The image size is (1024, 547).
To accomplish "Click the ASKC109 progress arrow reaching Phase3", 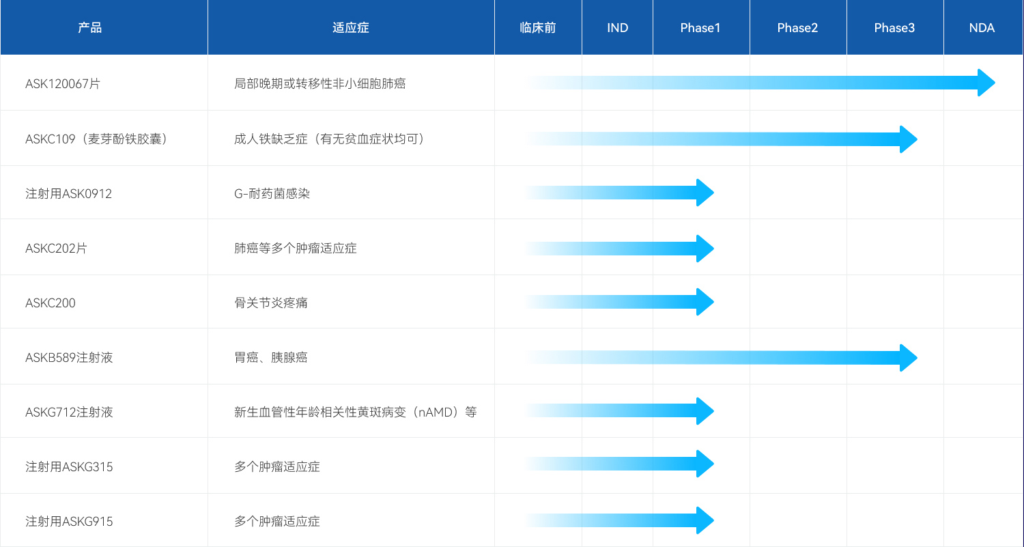I will pos(722,139).
